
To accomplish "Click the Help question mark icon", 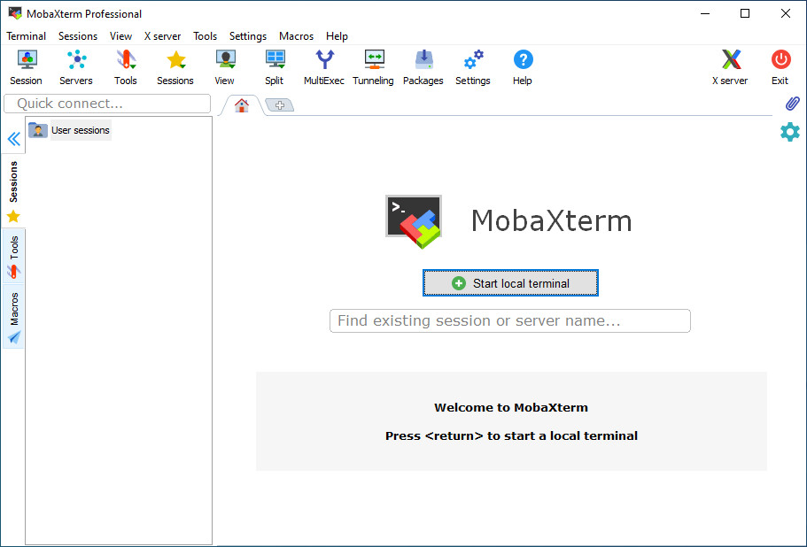I will point(523,67).
